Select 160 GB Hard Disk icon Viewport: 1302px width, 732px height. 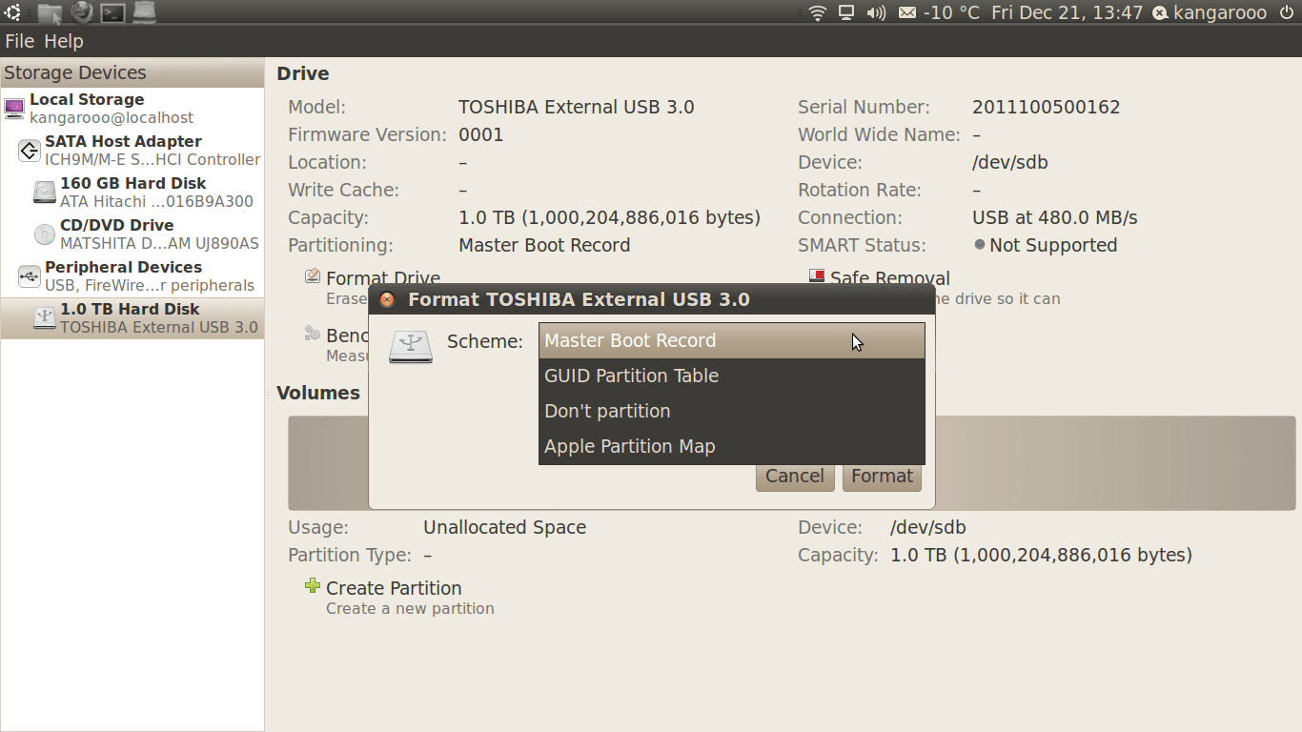[45, 192]
